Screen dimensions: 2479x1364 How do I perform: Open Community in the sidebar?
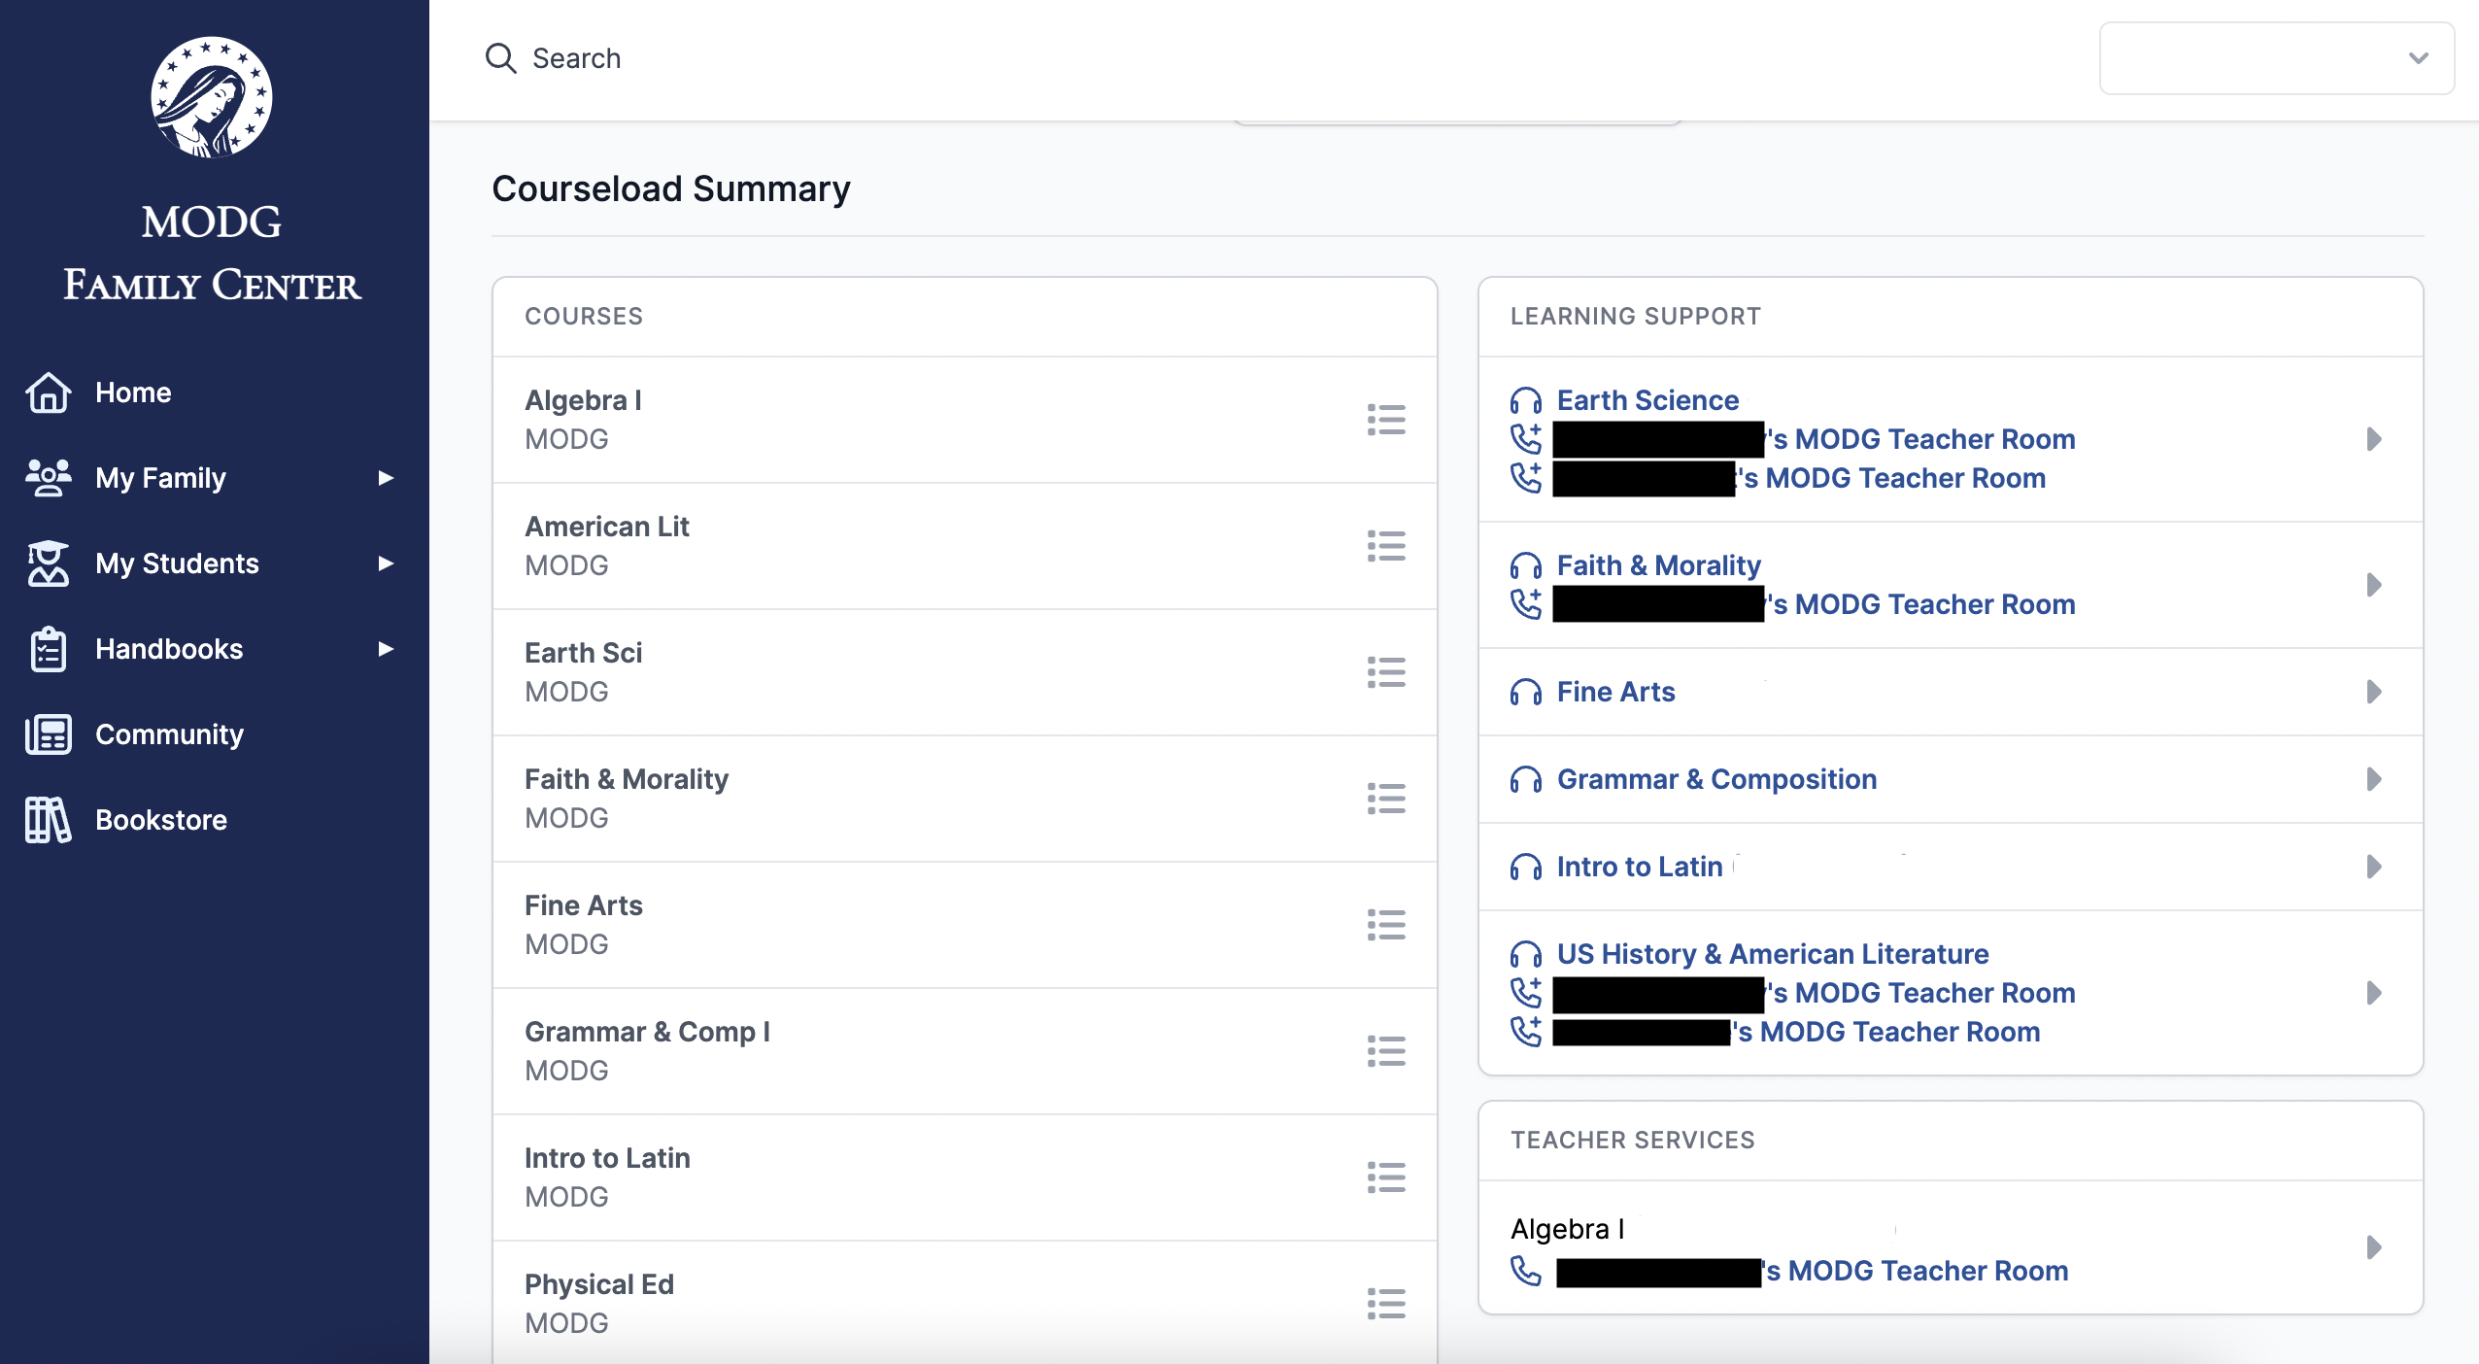pos(169,734)
